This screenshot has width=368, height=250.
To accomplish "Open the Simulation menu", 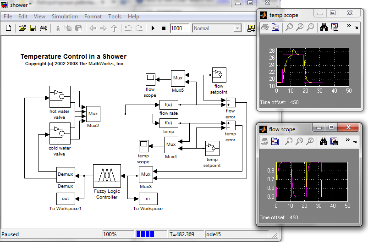I will [65, 17].
